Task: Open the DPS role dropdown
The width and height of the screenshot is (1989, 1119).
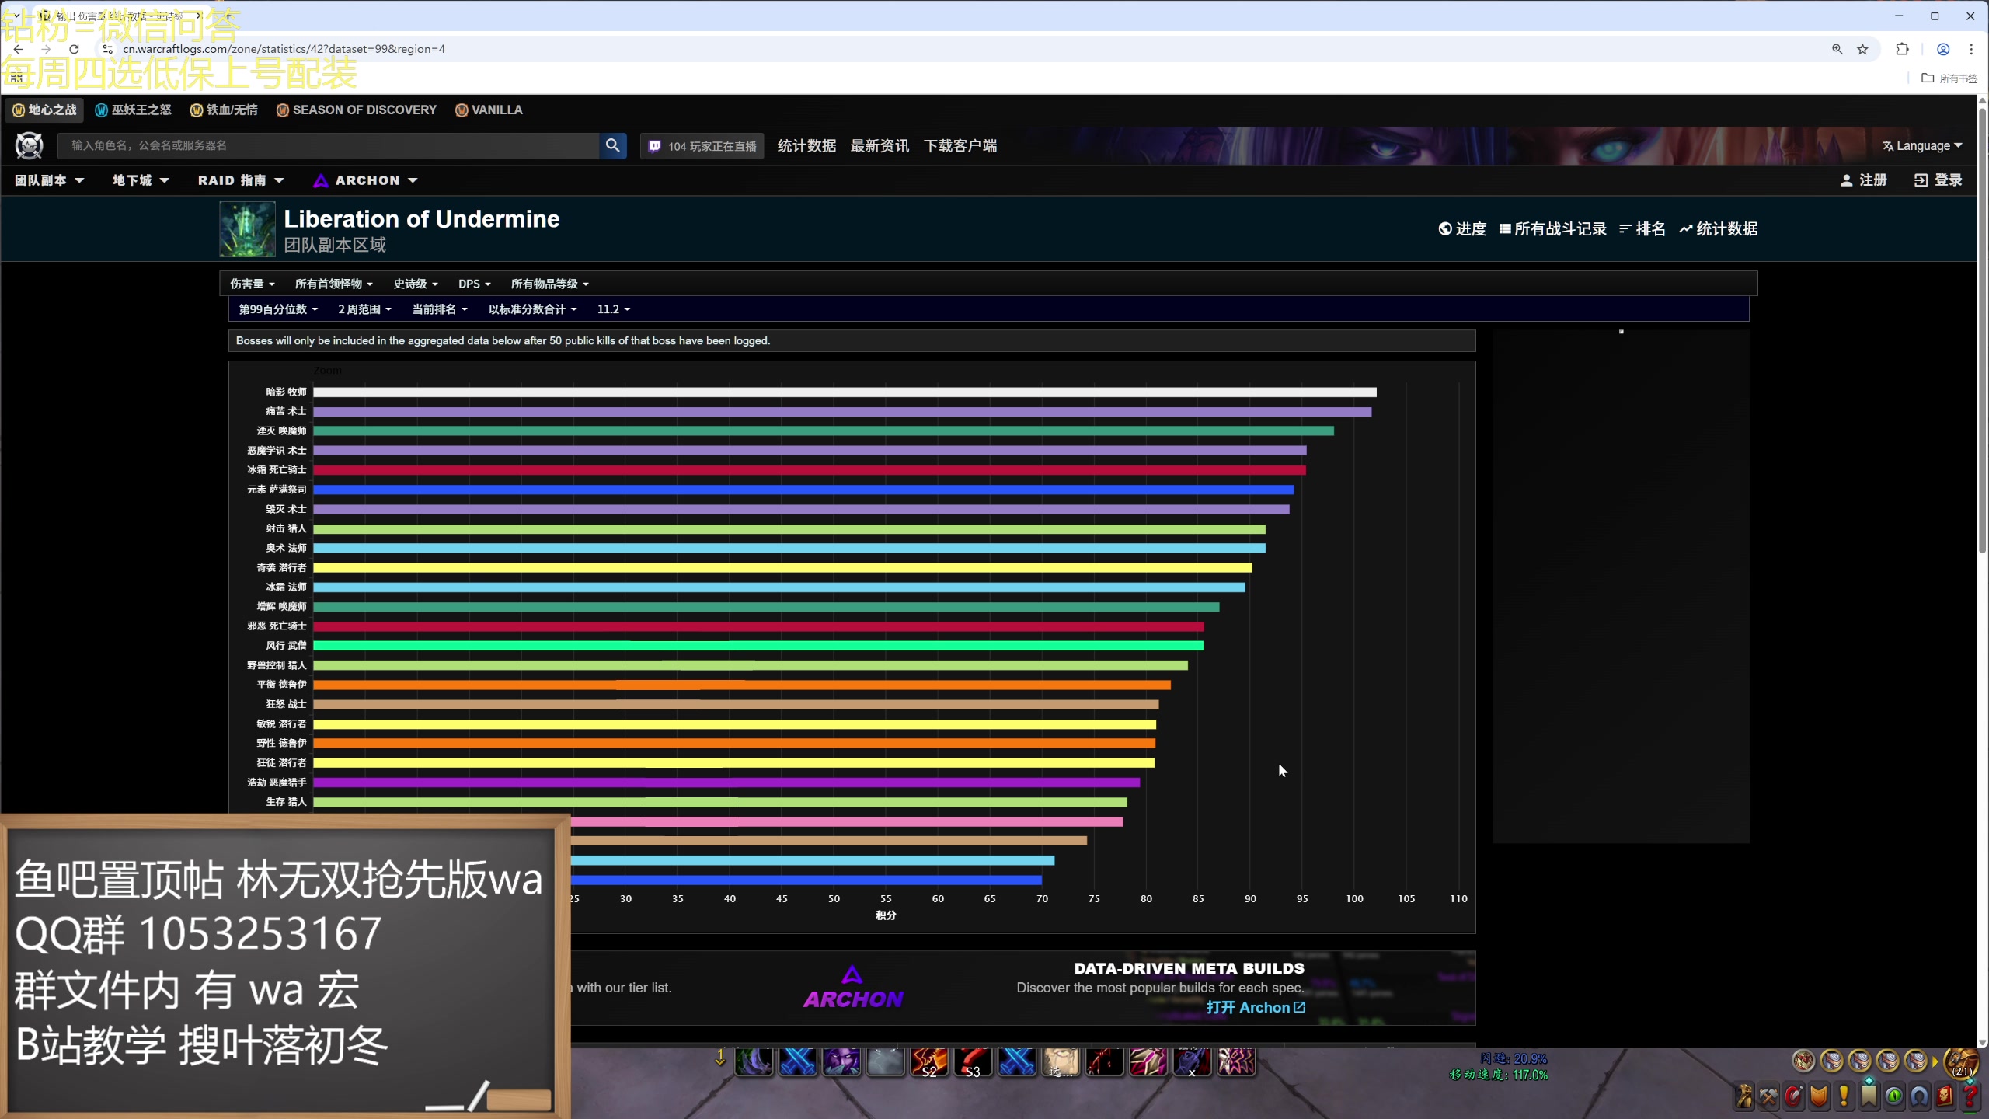Action: click(x=474, y=284)
